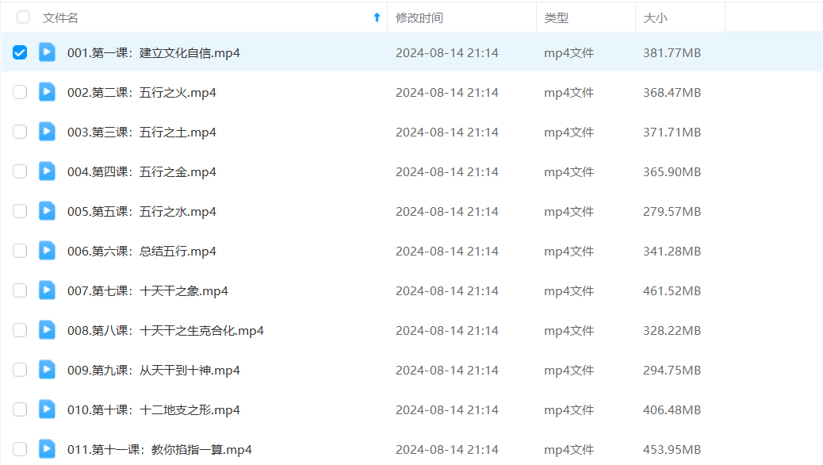The height and width of the screenshot is (465, 823).
Task: Uncheck the 001.第一课 file checkbox
Action: (x=20, y=52)
